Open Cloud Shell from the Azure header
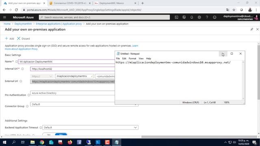 coord(176,17)
